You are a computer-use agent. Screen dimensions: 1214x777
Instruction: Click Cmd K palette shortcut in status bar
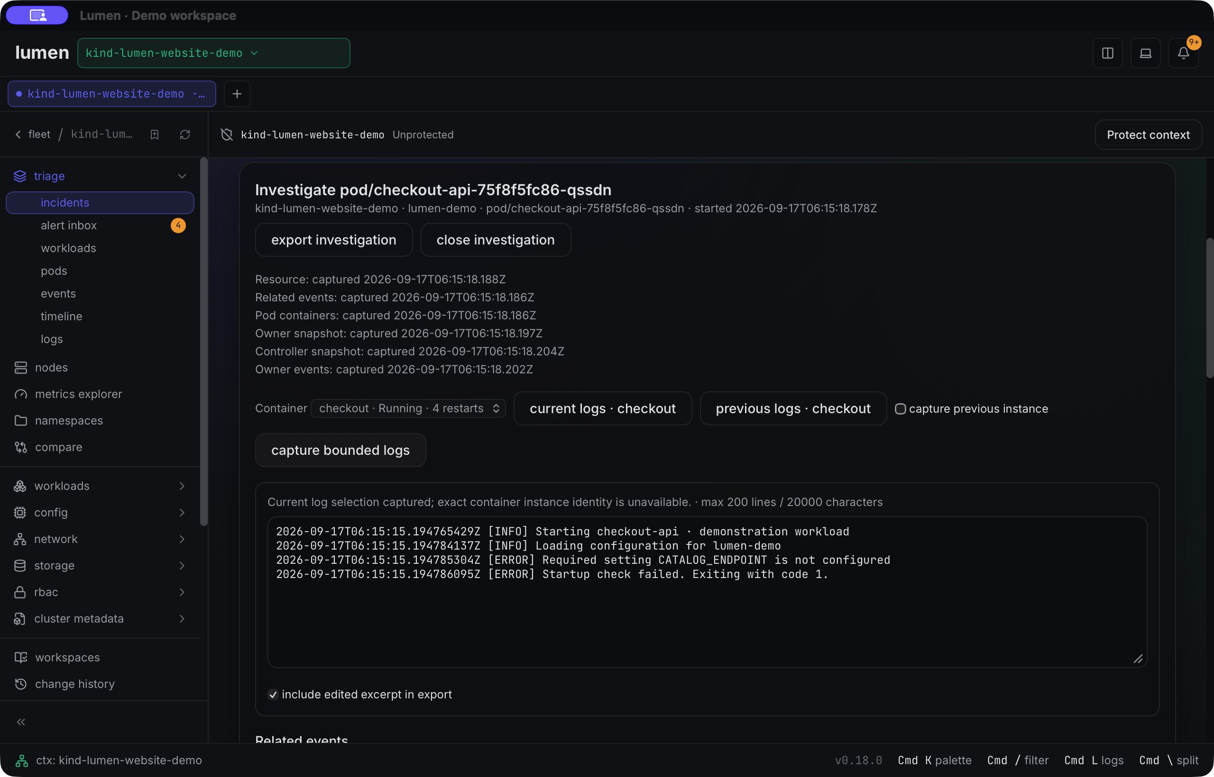click(x=934, y=760)
